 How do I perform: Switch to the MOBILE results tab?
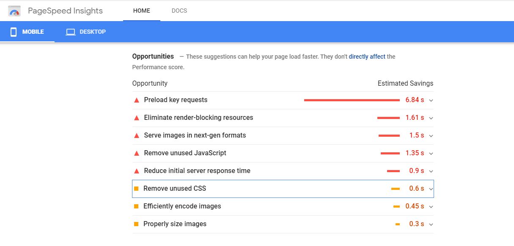click(x=27, y=32)
